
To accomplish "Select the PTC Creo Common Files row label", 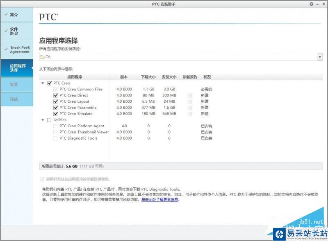I will [81, 89].
